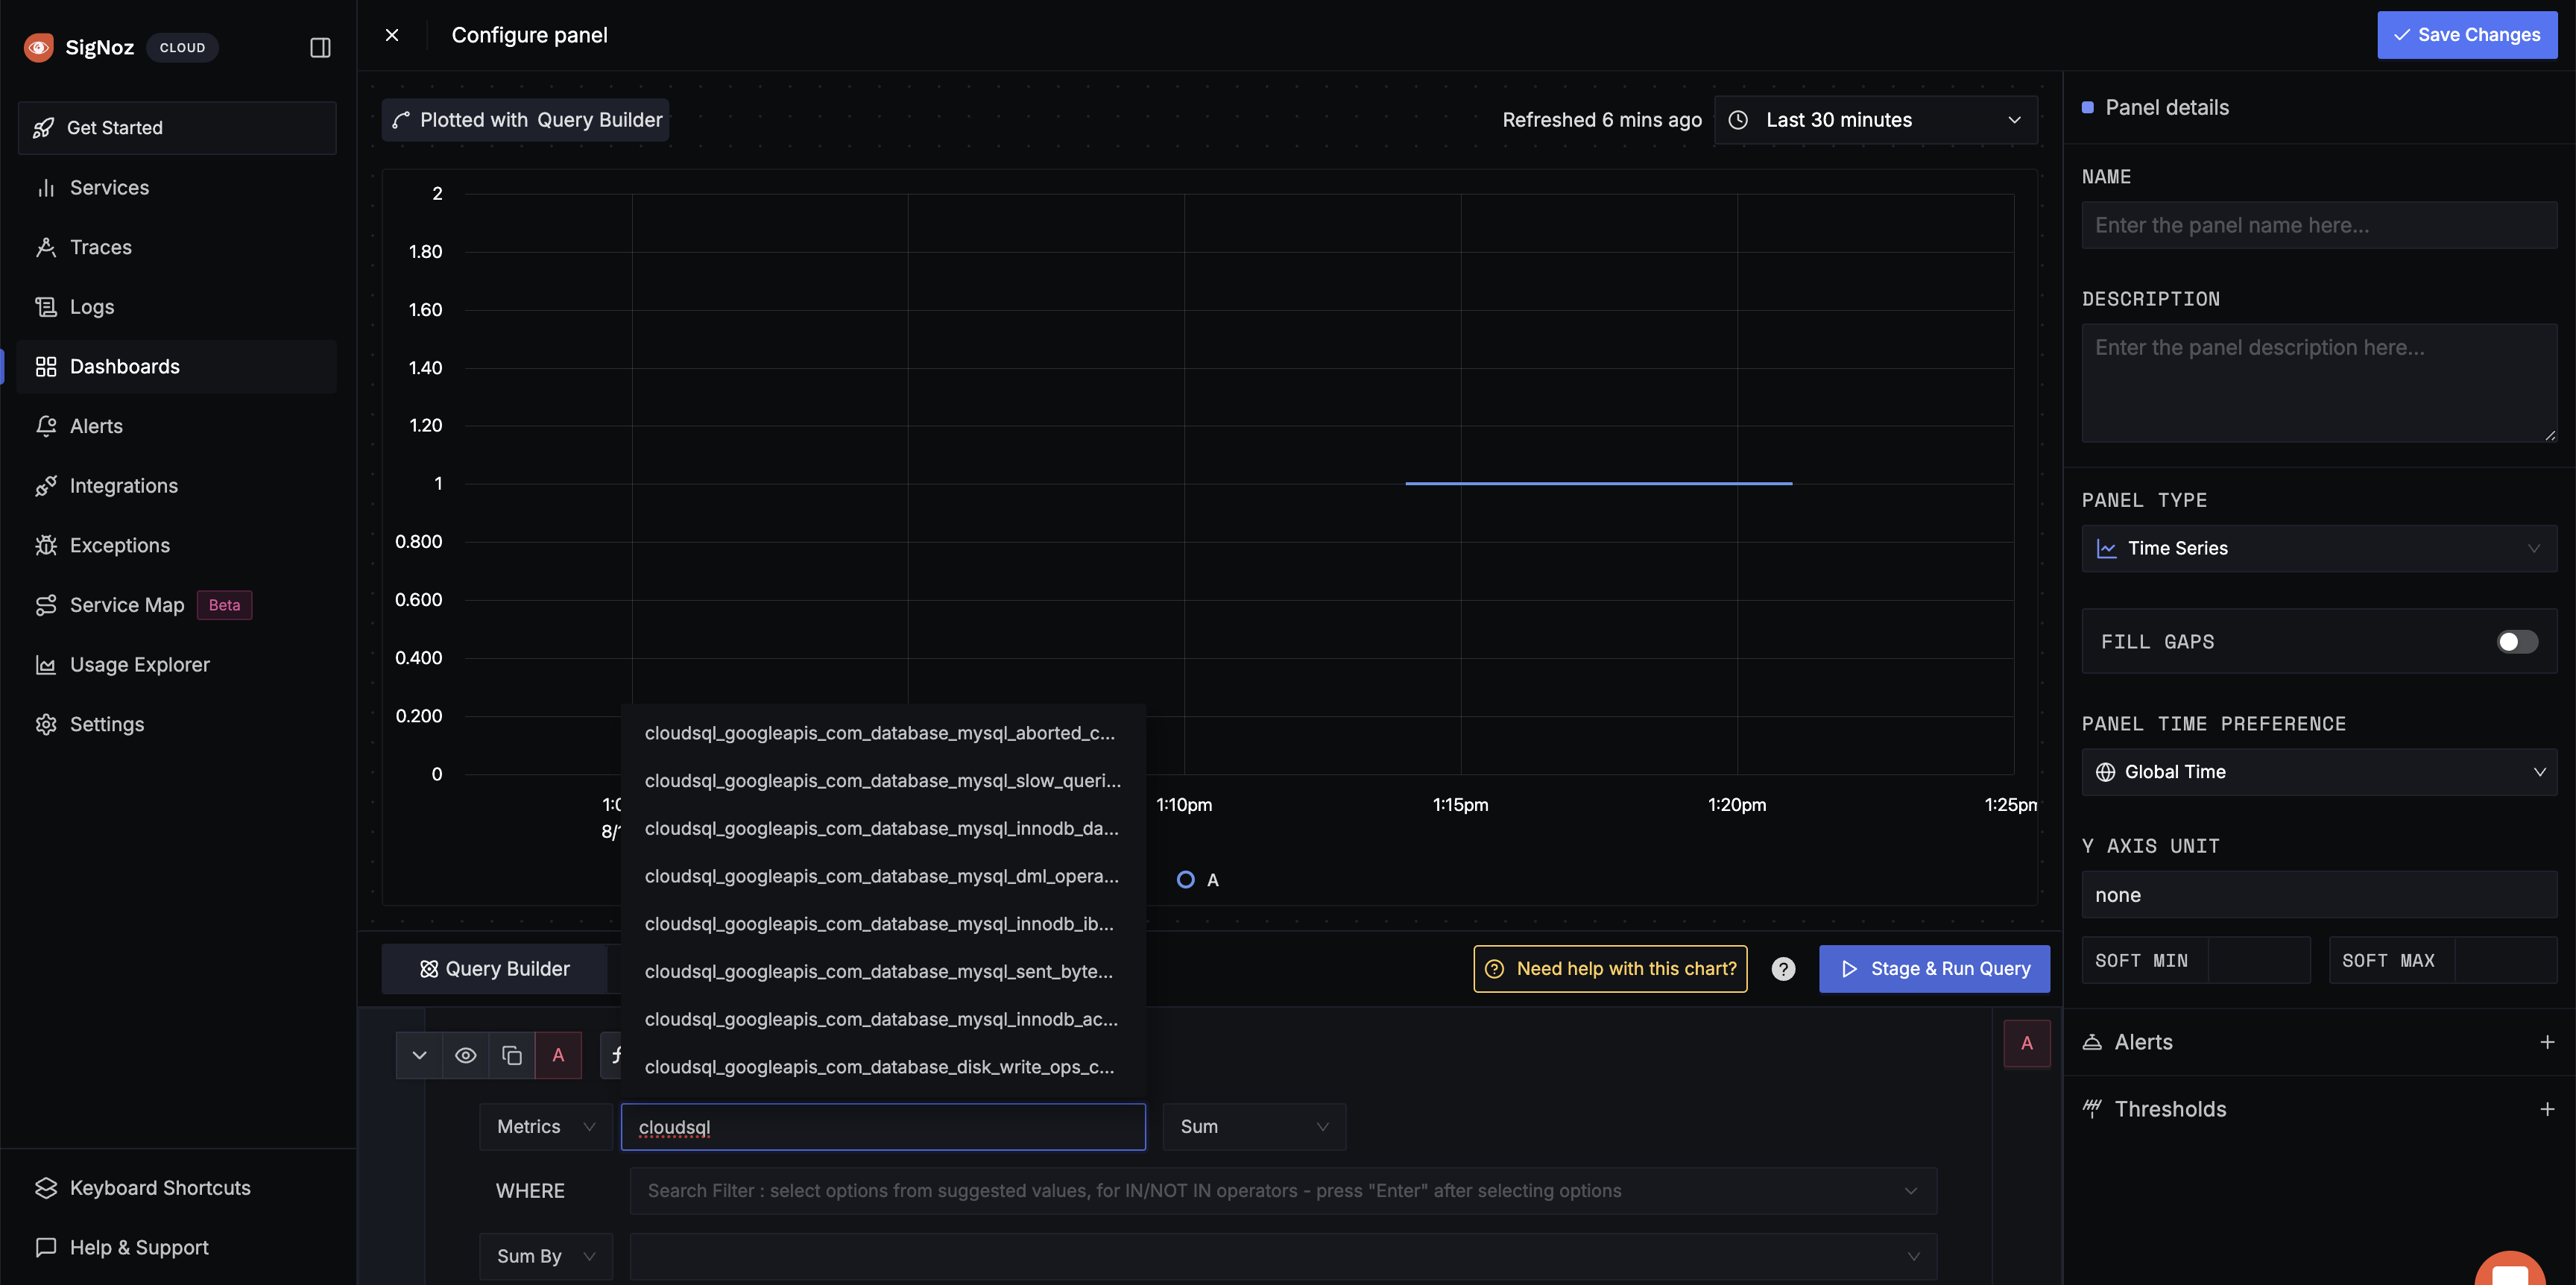Screen dimensions: 2576x1285
Task: Toggle the Fill Gaps switch
Action: (x=2516, y=642)
